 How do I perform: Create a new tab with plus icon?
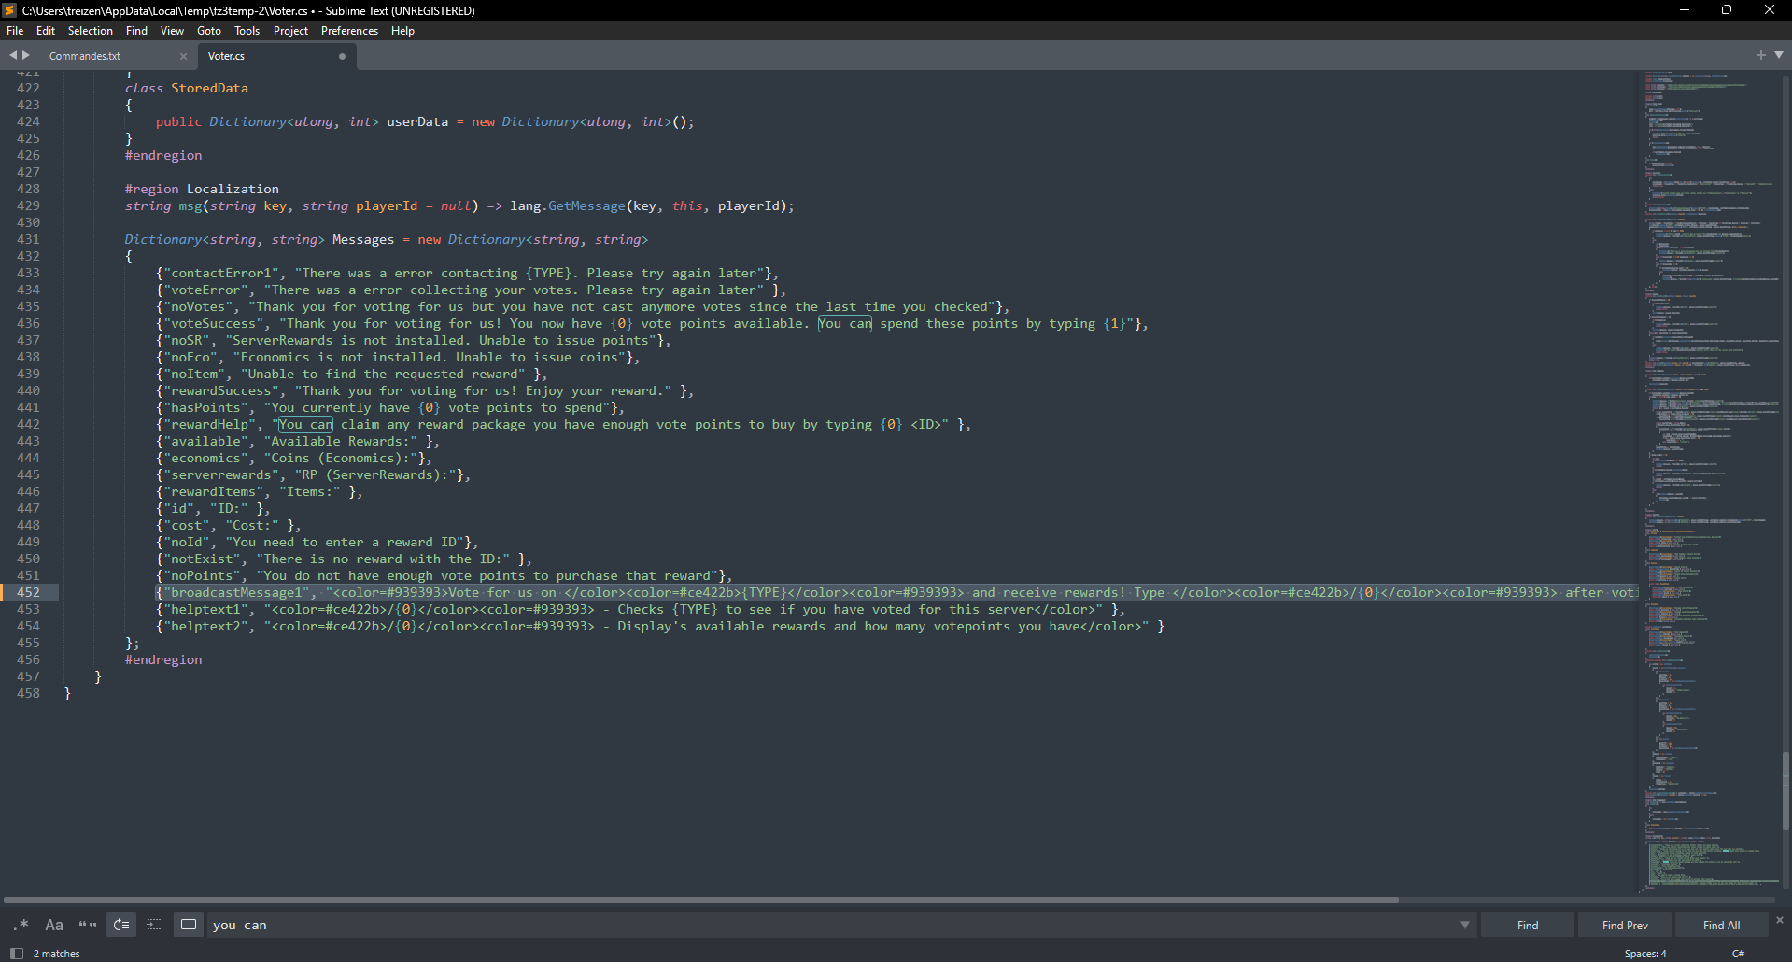click(x=1761, y=55)
